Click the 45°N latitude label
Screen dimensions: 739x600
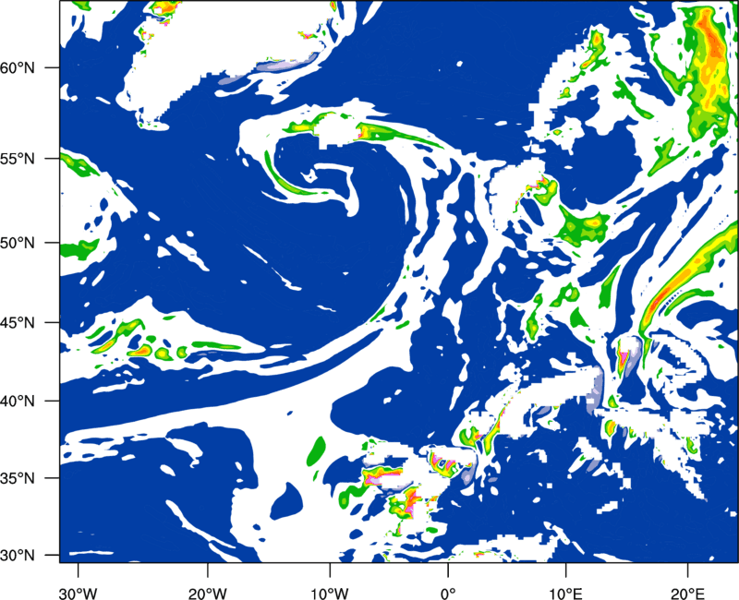[x=18, y=322]
